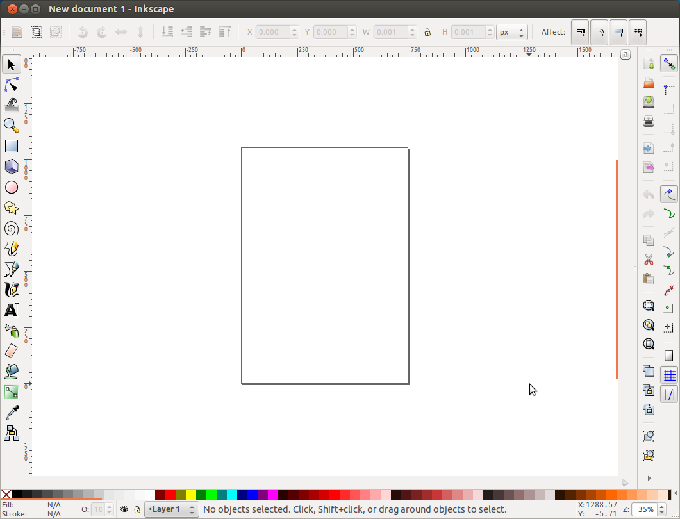Choose the Color dropper tool
The image size is (680, 519).
coord(12,413)
